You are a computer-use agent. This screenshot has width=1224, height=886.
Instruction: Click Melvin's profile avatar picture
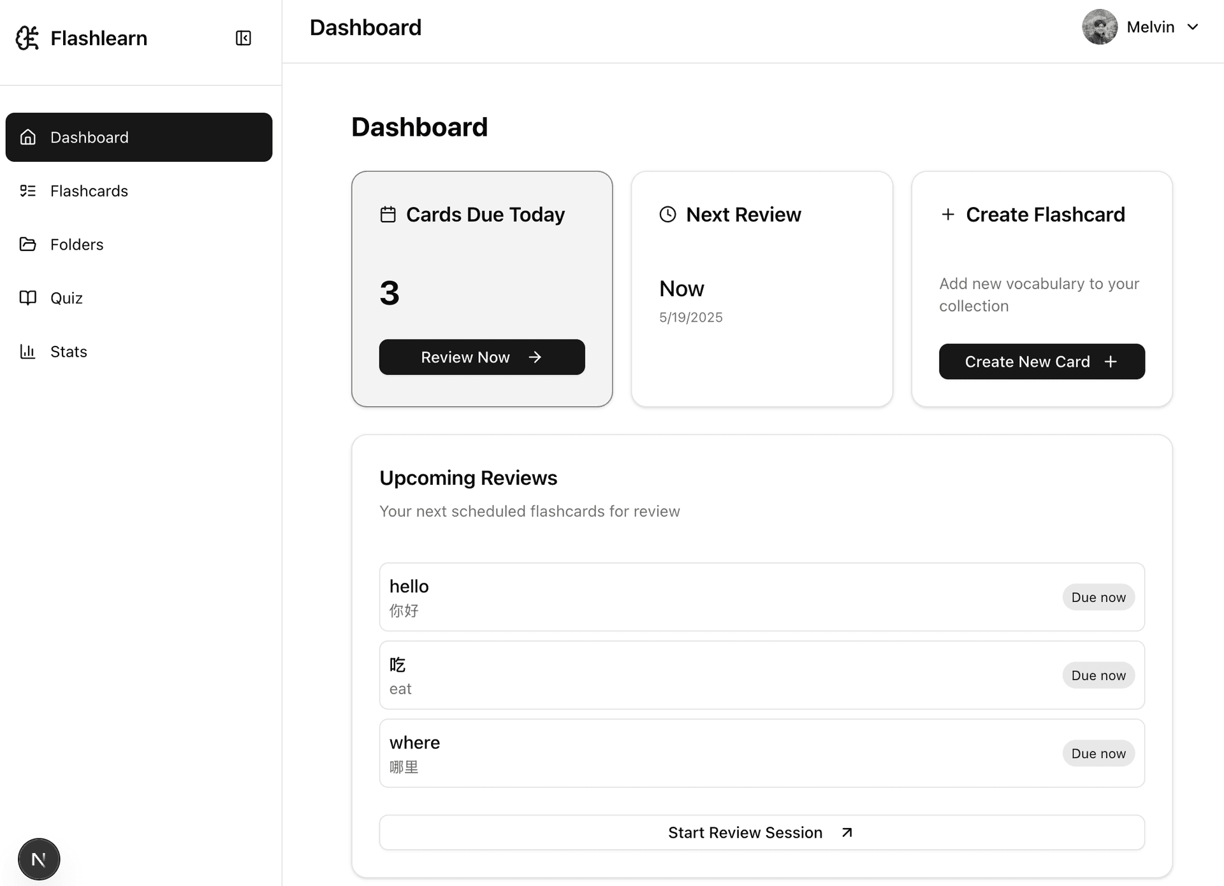point(1100,27)
